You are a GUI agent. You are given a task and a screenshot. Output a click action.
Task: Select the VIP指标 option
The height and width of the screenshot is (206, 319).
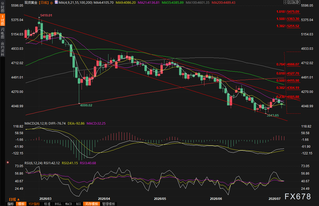pos(34,204)
